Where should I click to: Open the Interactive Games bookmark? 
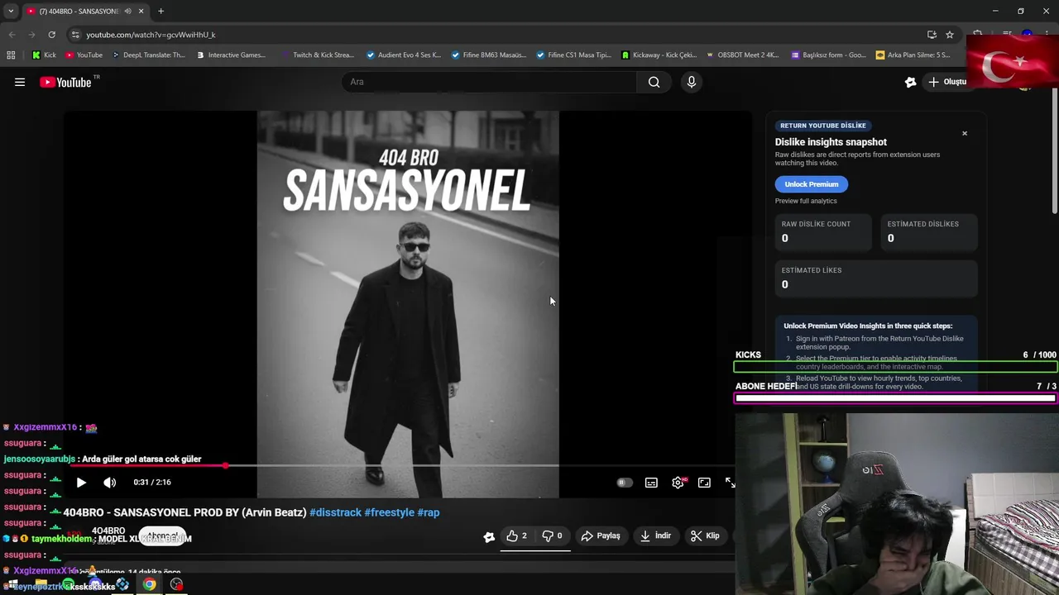coord(231,55)
